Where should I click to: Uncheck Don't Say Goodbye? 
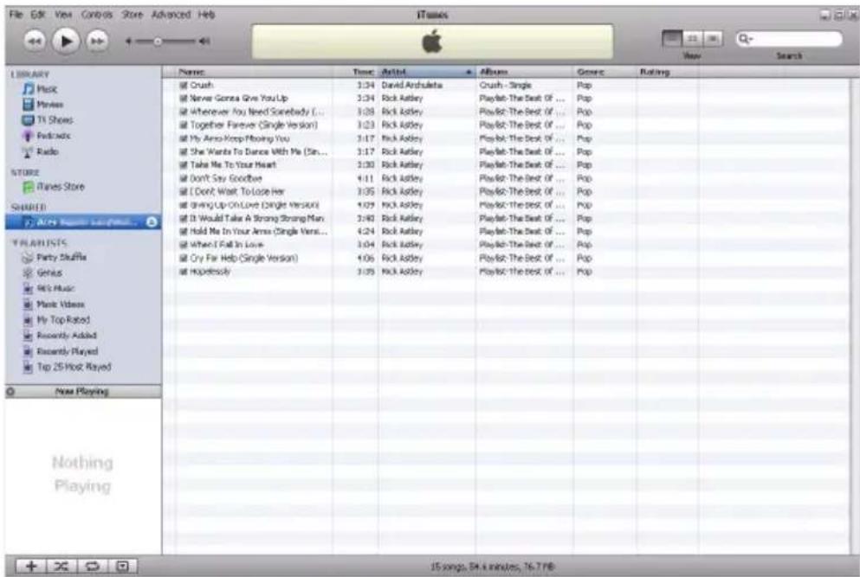tap(184, 178)
